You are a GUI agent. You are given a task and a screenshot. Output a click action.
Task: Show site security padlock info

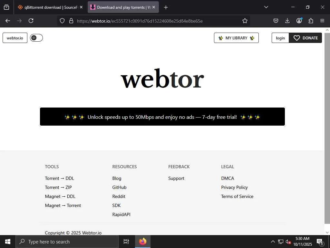pyautogui.click(x=71, y=21)
